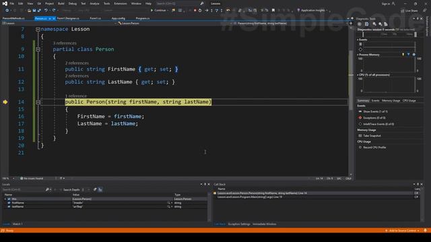Stop debugging with the red square icon
431x242 pixels.
coord(195,11)
